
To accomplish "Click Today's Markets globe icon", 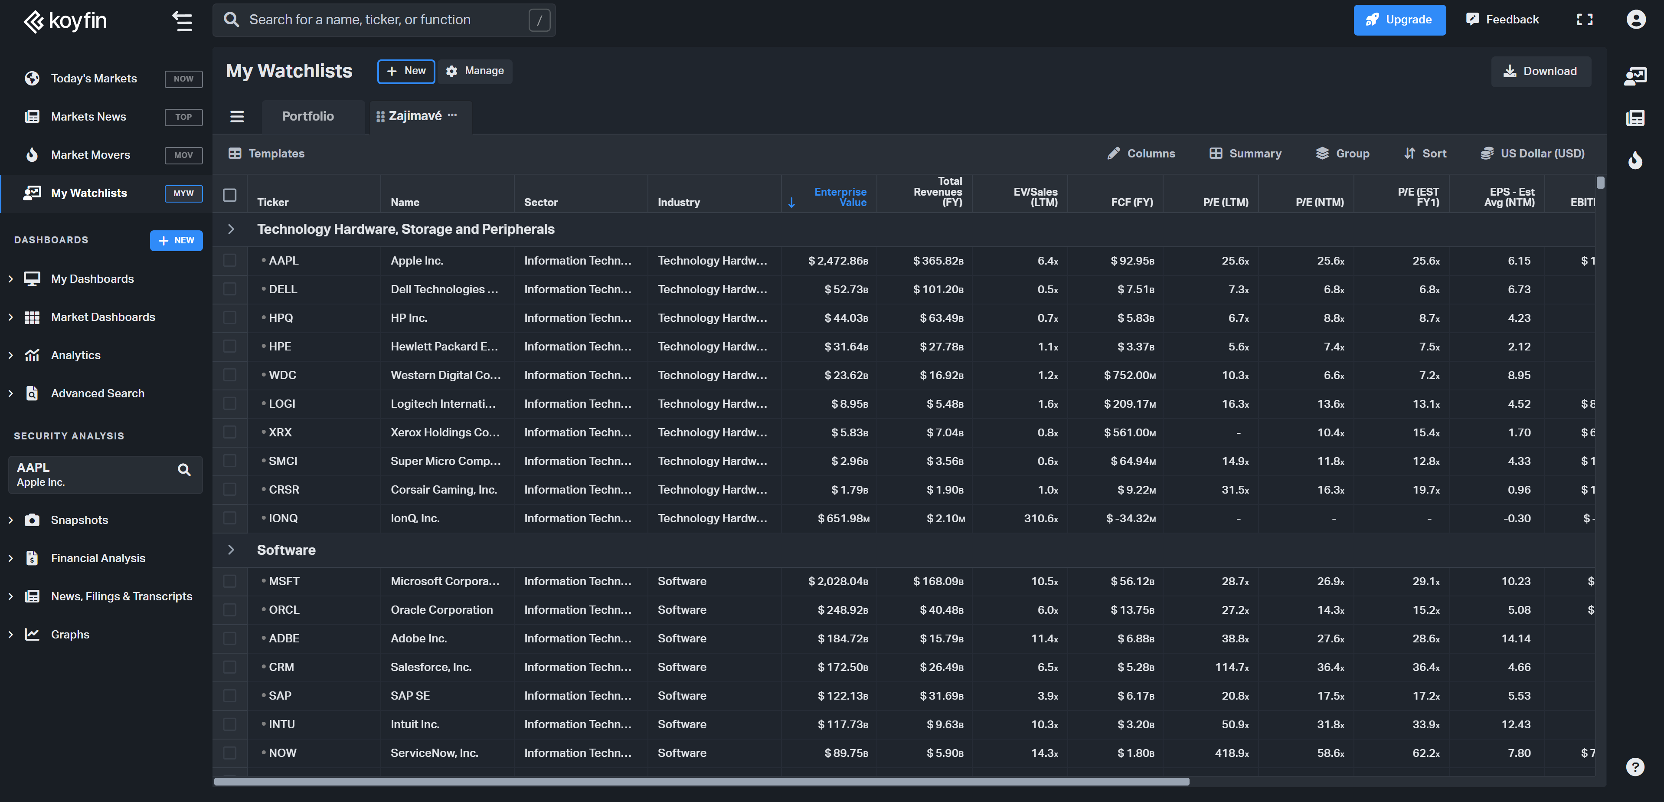I will click(x=32, y=78).
